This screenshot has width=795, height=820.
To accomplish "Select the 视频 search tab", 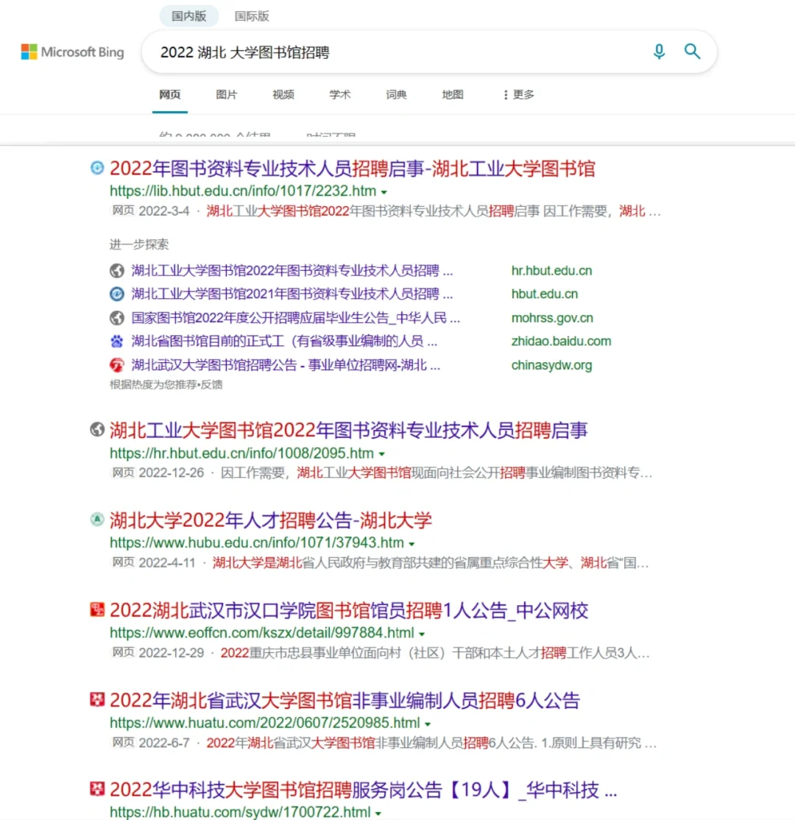I will tap(283, 95).
